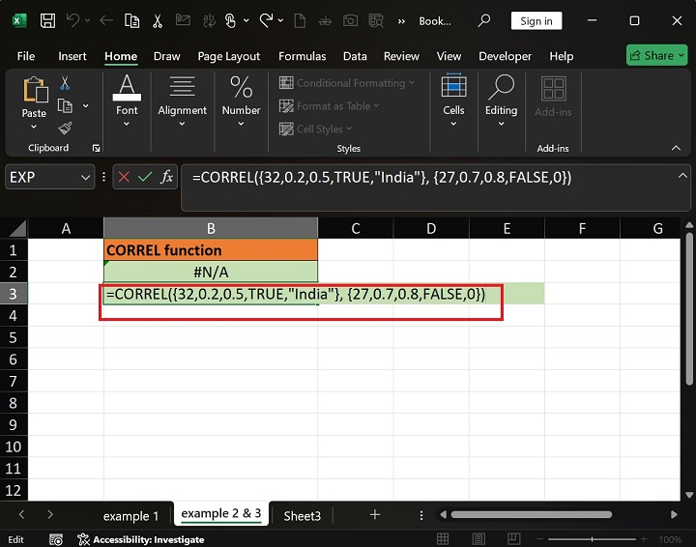
Task: Select cell B1 CORREL function
Action: coord(211,249)
